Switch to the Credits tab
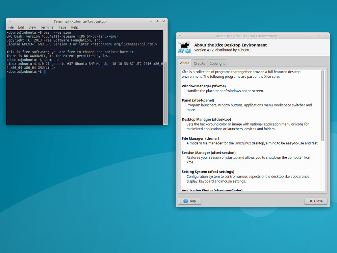337x253 pixels. pos(199,63)
